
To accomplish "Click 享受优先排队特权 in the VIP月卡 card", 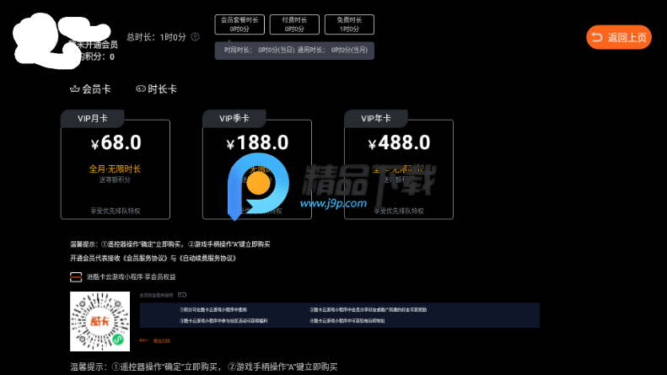I will pos(116,211).
